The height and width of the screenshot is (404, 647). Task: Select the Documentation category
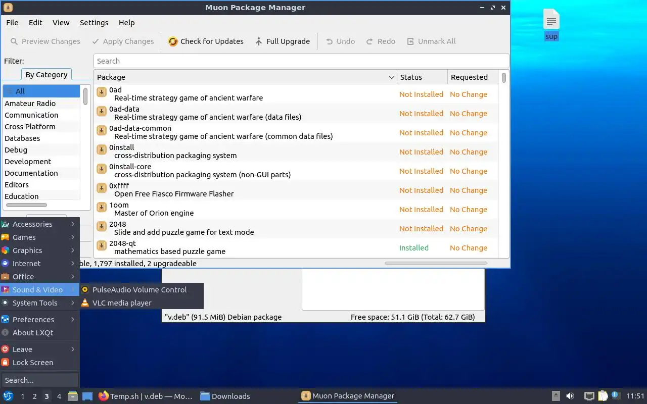(41, 173)
